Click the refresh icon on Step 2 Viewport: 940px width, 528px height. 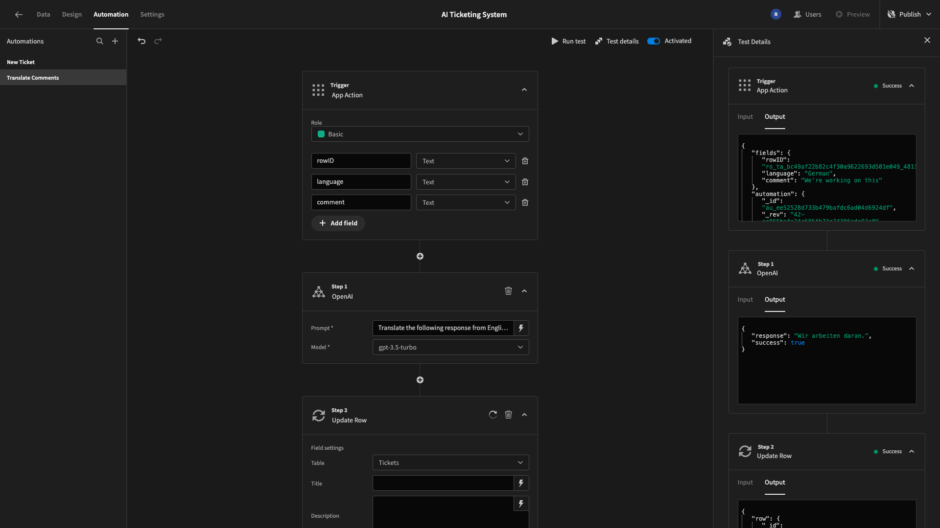point(493,415)
